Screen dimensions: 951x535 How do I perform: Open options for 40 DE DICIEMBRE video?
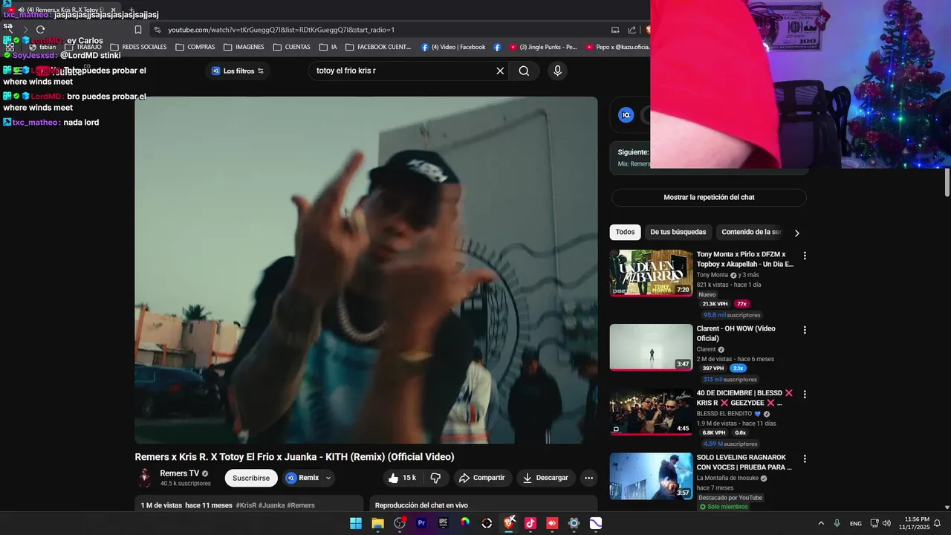[804, 395]
